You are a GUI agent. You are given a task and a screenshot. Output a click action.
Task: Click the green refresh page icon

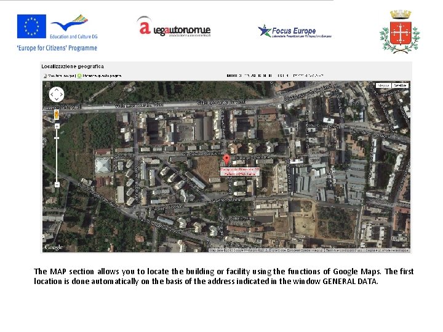coord(79,76)
